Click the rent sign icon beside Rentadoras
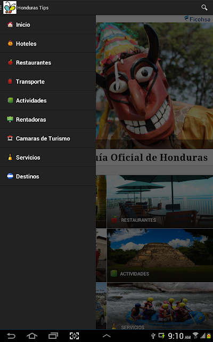213x342 pixels. 10,119
